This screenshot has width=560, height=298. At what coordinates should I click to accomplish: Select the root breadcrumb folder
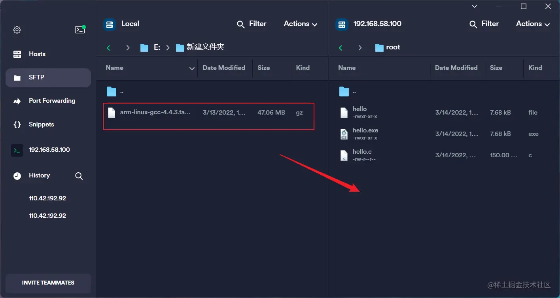[x=388, y=47]
